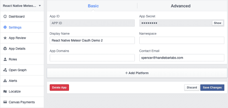Image resolution: width=228 pixels, height=108 pixels.
Task: Focus the Namespace input
Action: pyautogui.click(x=182, y=40)
